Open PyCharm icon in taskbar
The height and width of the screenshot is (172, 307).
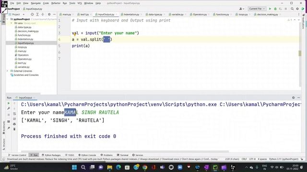(215, 167)
